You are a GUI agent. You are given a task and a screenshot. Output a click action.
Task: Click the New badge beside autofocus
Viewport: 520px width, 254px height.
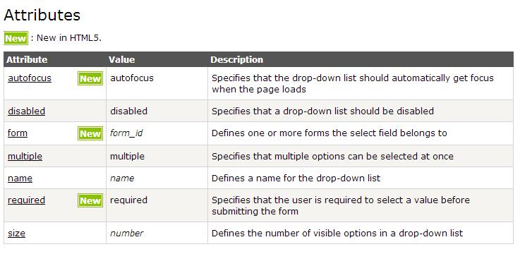click(90, 78)
